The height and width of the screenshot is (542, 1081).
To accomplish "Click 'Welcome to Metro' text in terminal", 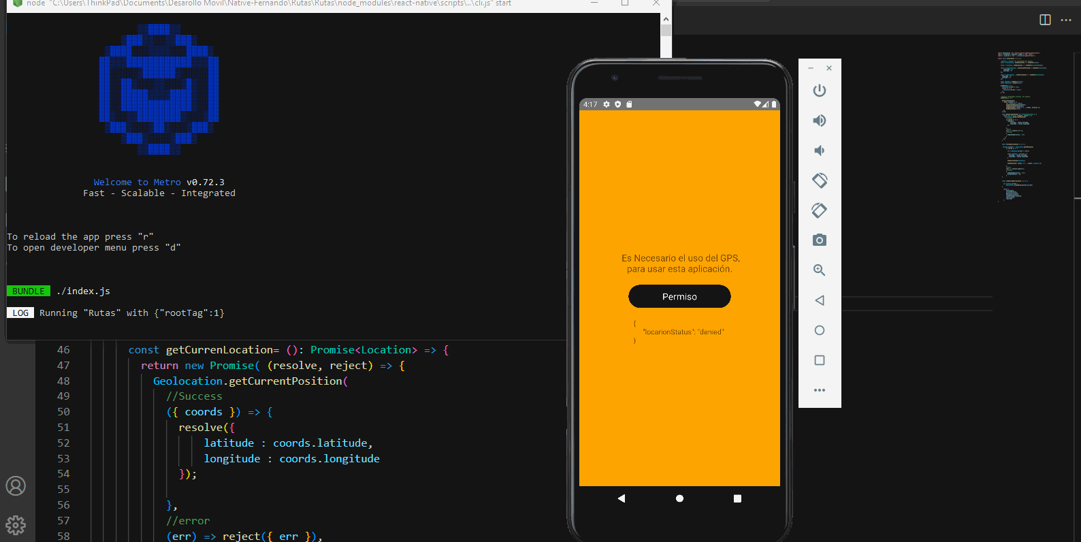I will point(138,182).
